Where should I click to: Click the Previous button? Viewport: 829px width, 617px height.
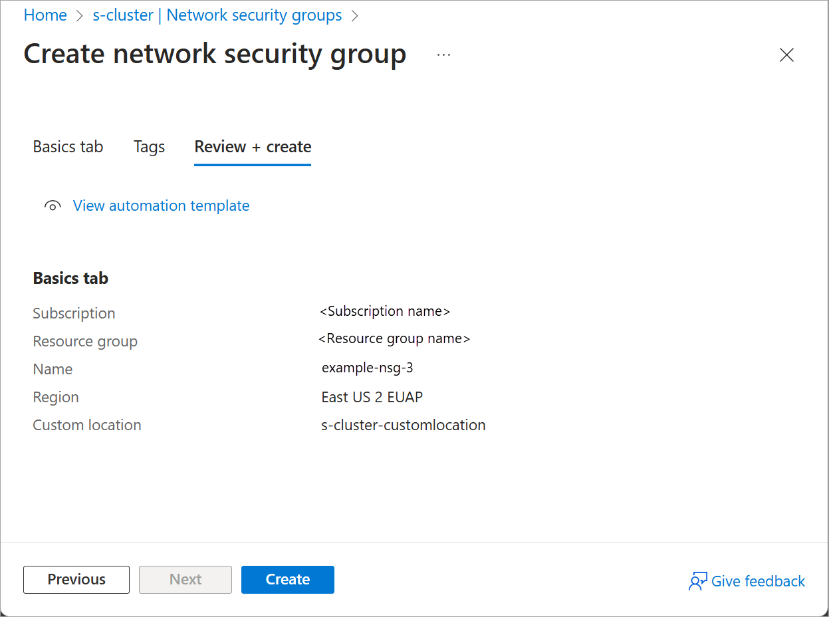point(76,580)
